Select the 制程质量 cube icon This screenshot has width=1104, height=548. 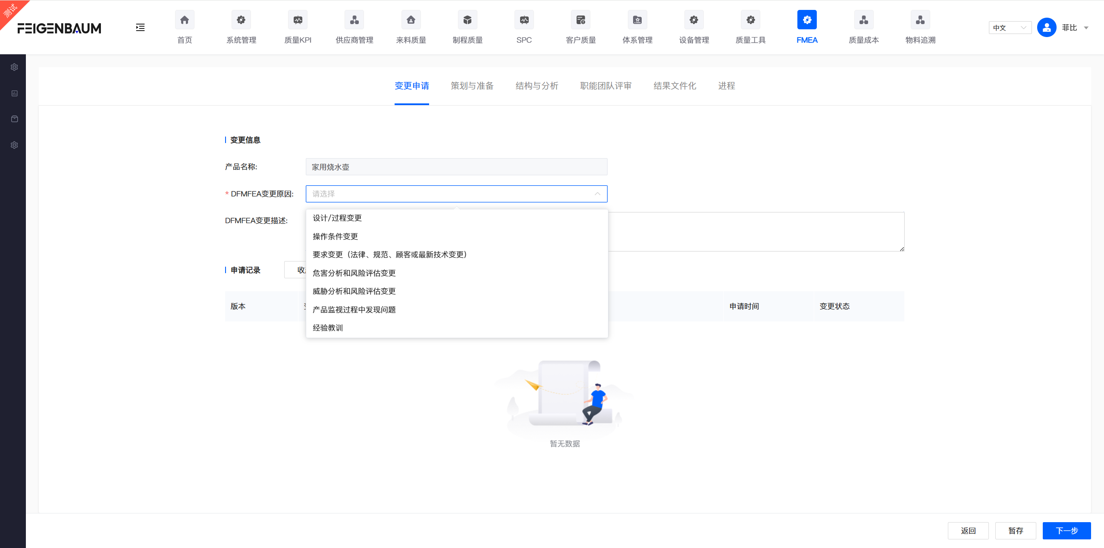coord(467,19)
